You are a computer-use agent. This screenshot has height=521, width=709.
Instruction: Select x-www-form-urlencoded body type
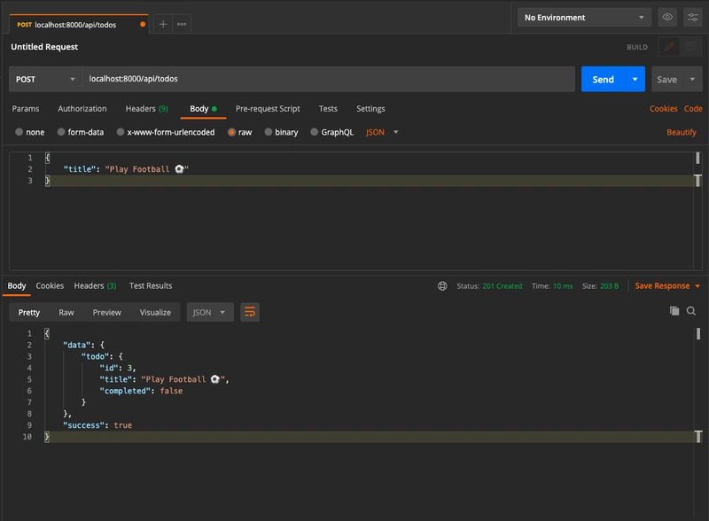[x=166, y=132]
